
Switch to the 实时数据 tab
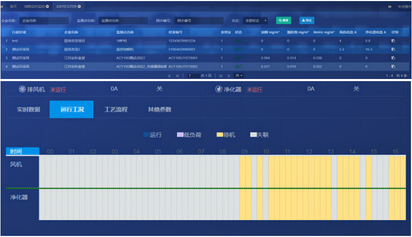coord(28,110)
